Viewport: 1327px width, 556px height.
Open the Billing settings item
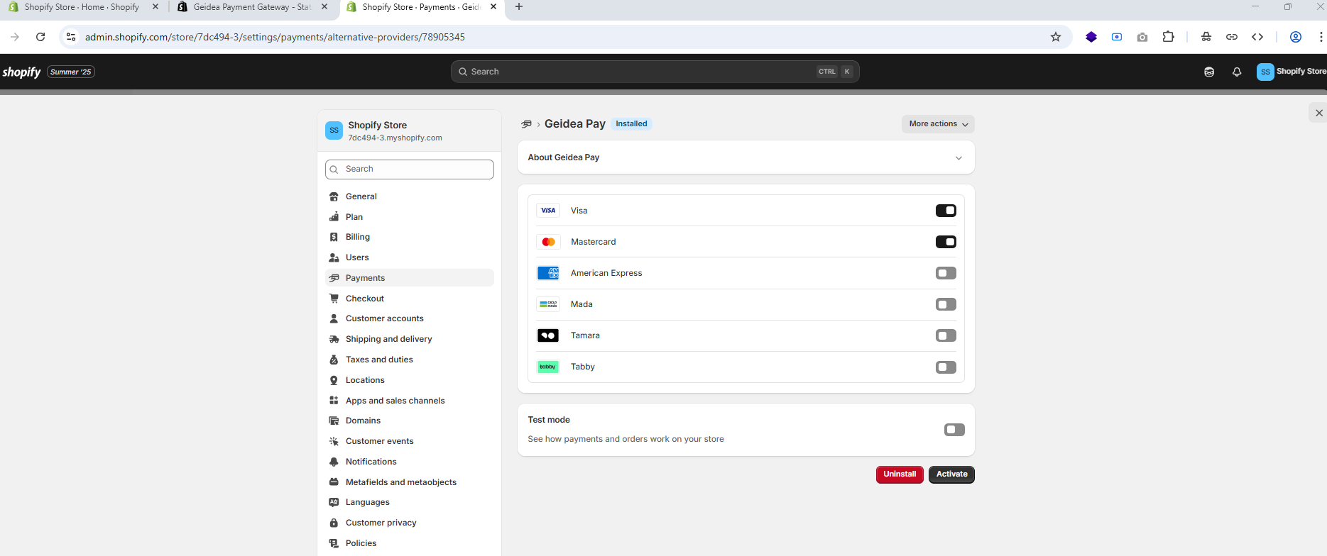click(x=410, y=237)
